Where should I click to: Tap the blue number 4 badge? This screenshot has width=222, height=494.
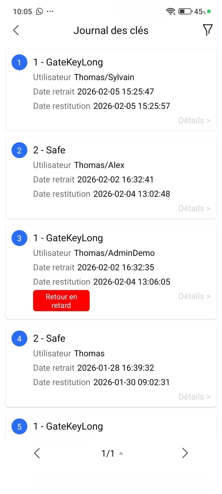coord(19,339)
